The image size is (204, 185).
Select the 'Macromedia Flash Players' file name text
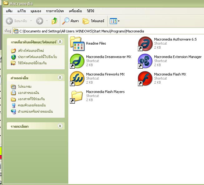coord(105,92)
